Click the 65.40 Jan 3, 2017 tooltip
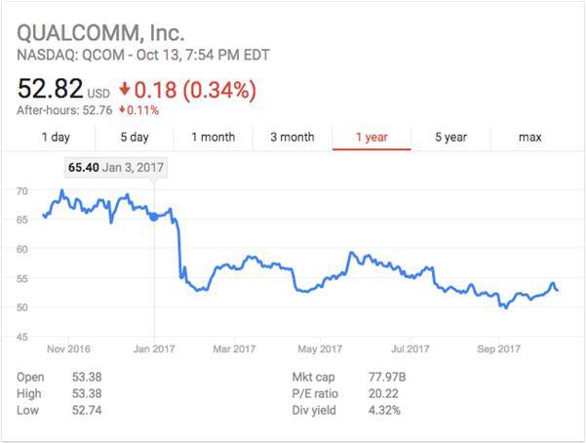 117,168
